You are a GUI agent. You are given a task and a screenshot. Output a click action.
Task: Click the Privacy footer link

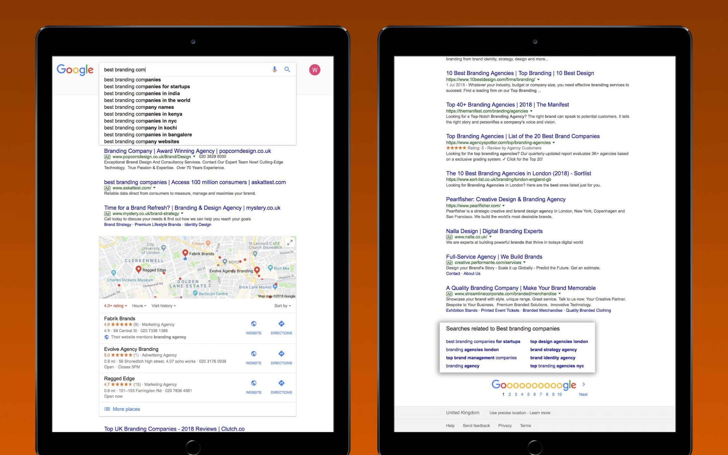pos(505,426)
